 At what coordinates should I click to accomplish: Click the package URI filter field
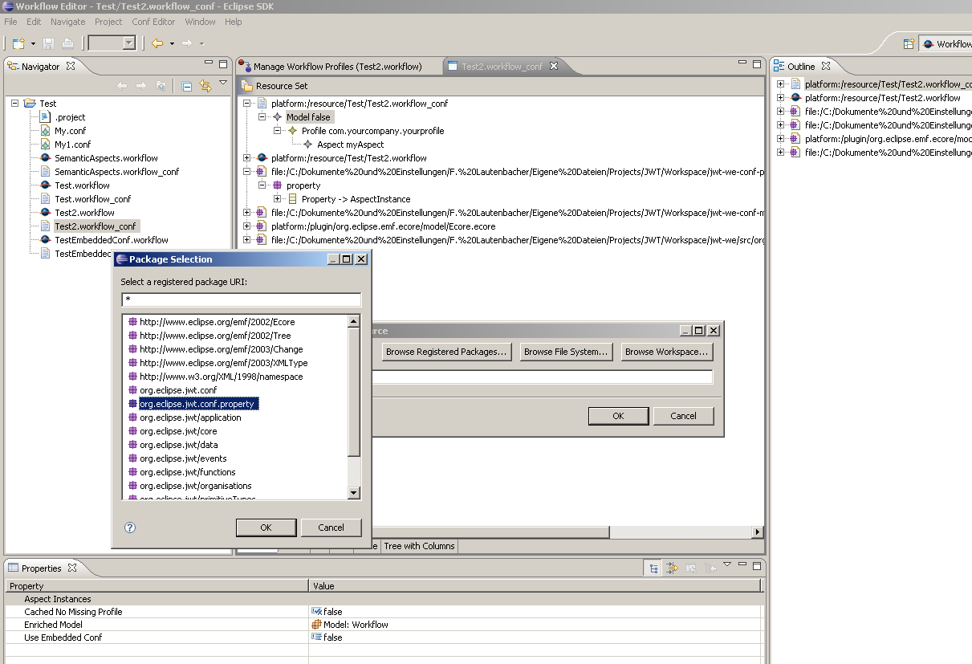242,299
